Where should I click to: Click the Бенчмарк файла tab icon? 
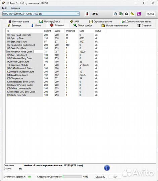[9, 21]
